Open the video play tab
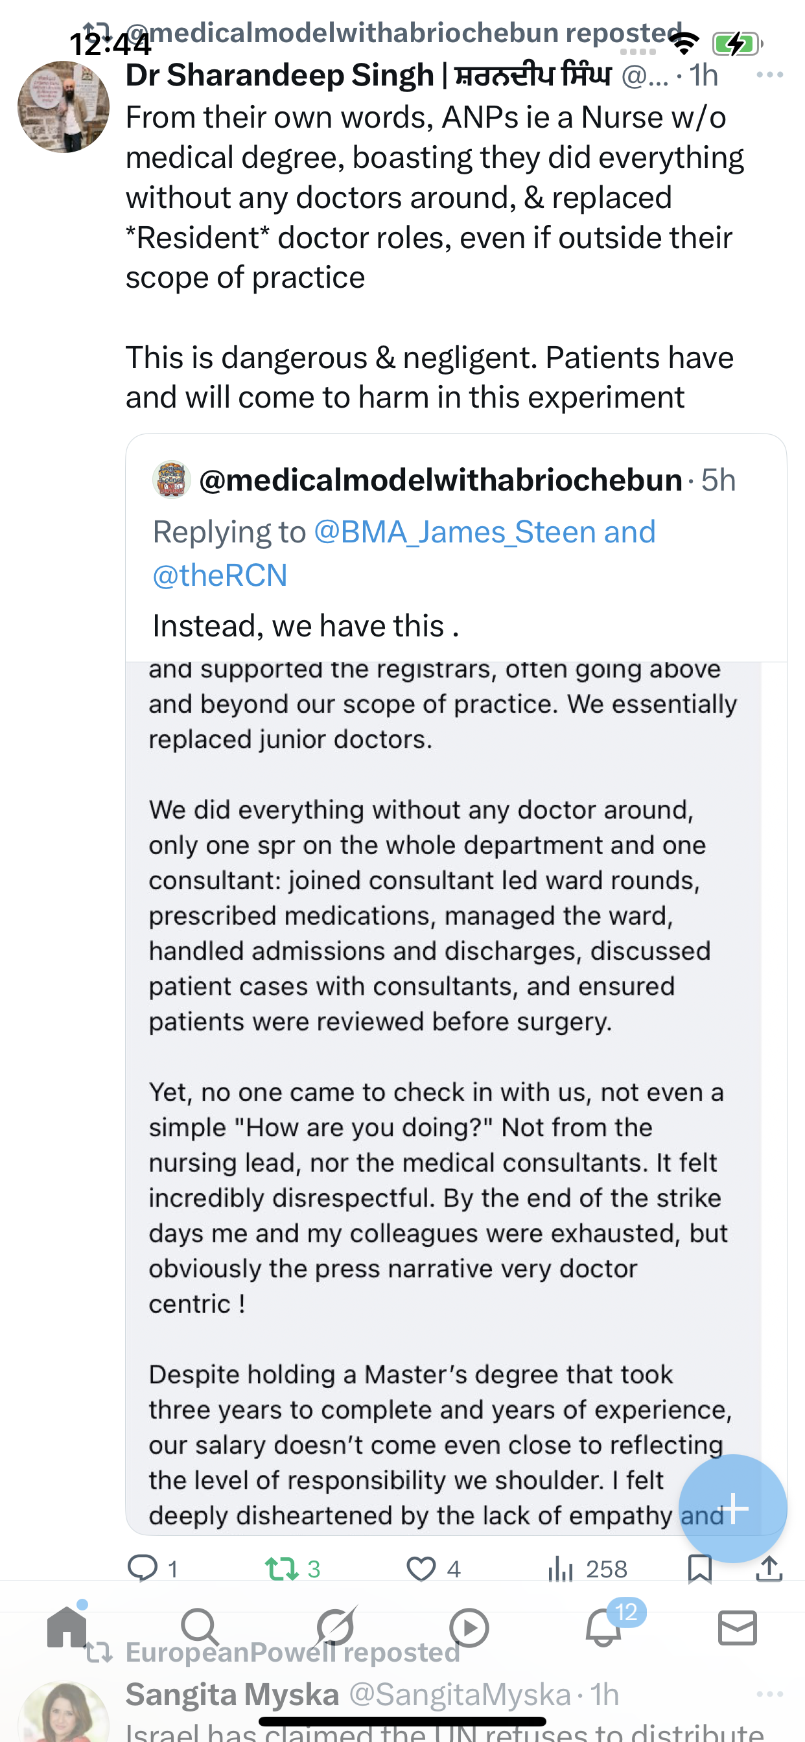Screen dimensions: 805x1742 coord(469,1629)
